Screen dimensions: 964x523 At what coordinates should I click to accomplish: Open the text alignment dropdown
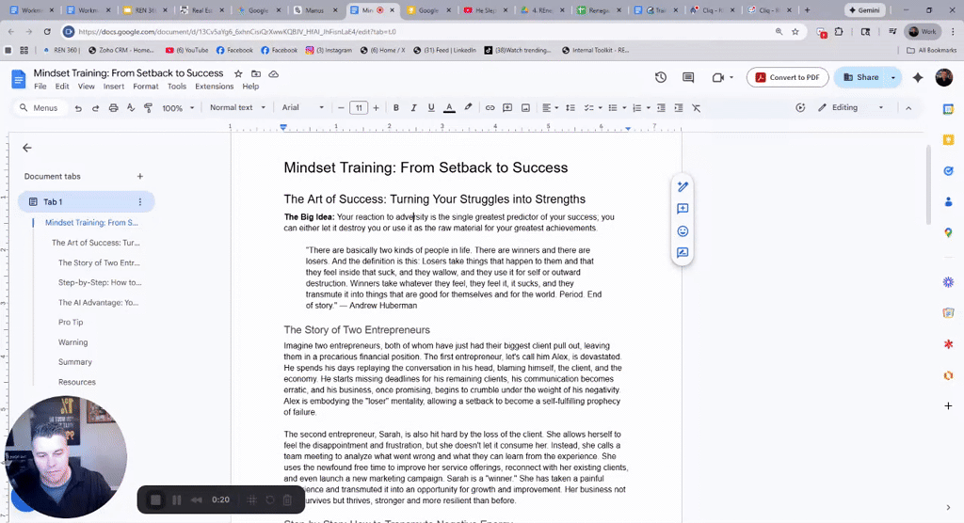tap(550, 108)
